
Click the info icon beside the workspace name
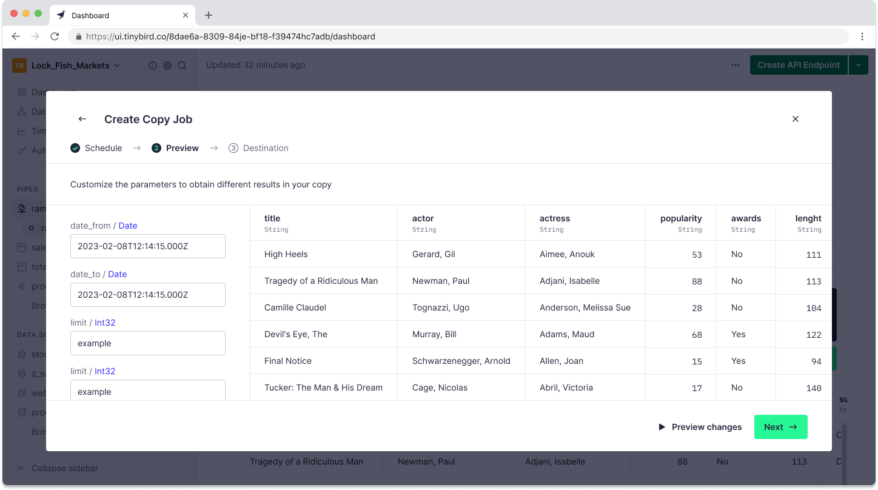coord(153,65)
